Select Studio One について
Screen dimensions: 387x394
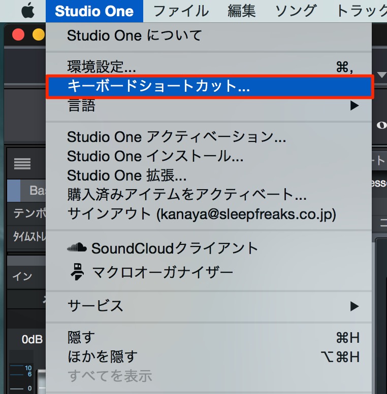pos(209,35)
